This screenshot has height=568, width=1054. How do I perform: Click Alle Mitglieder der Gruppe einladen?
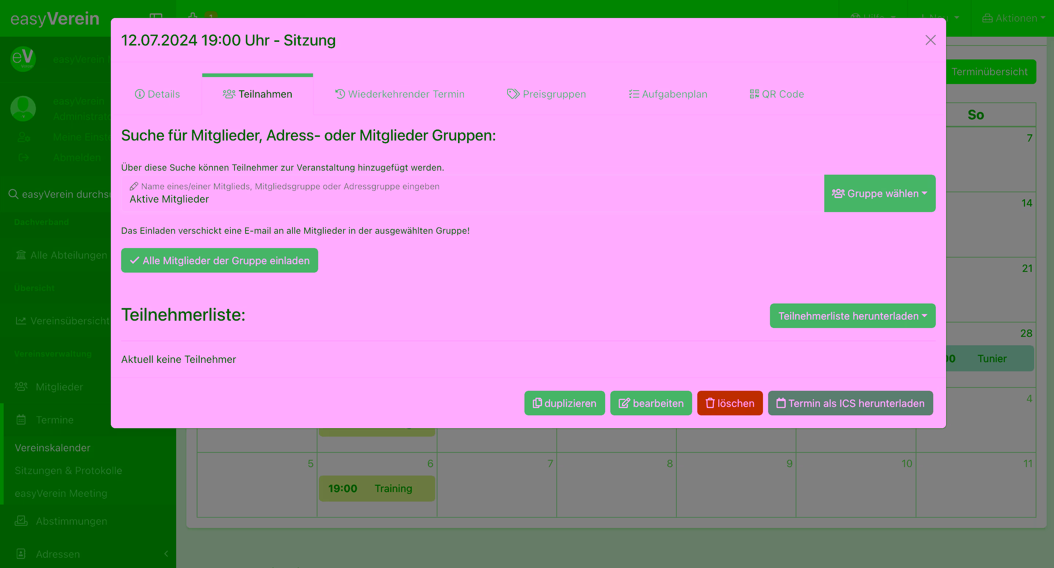219,261
